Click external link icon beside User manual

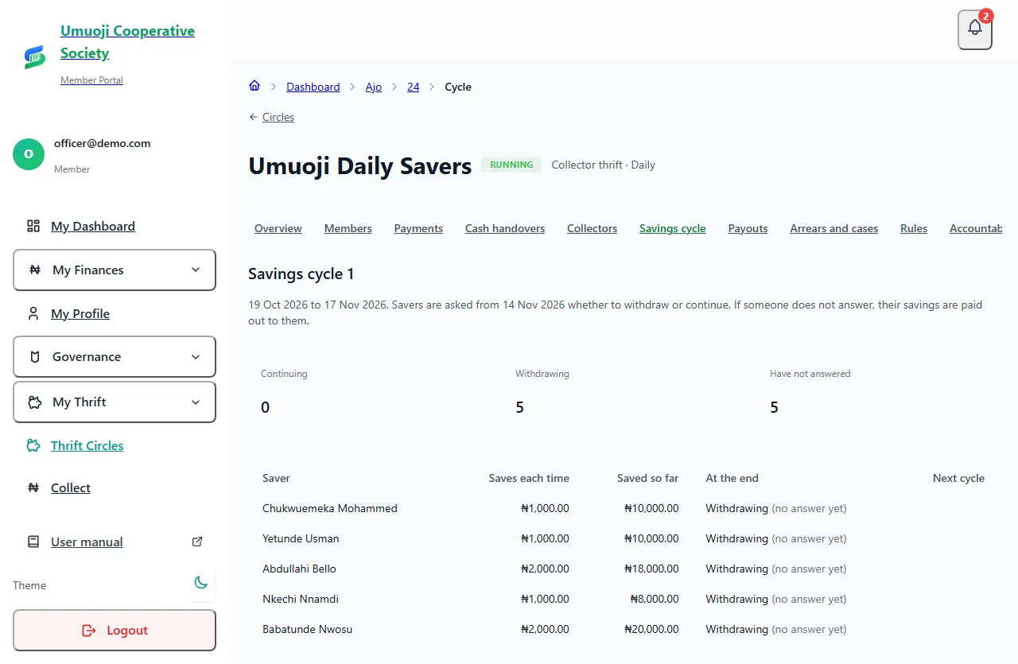click(x=197, y=542)
